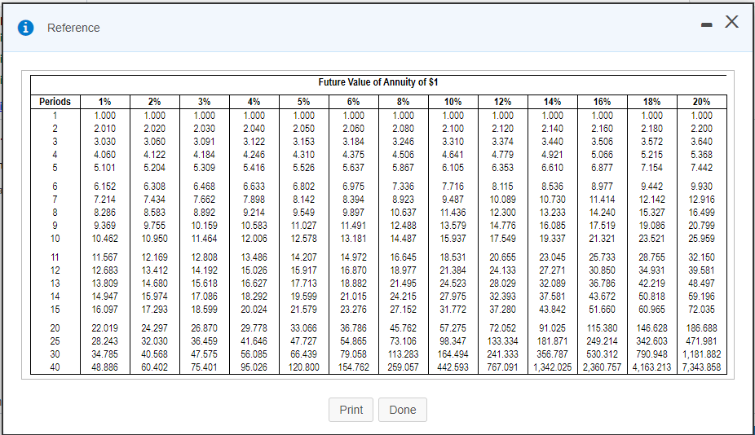Click value 2.020 in the 2% column

pyautogui.click(x=154, y=129)
